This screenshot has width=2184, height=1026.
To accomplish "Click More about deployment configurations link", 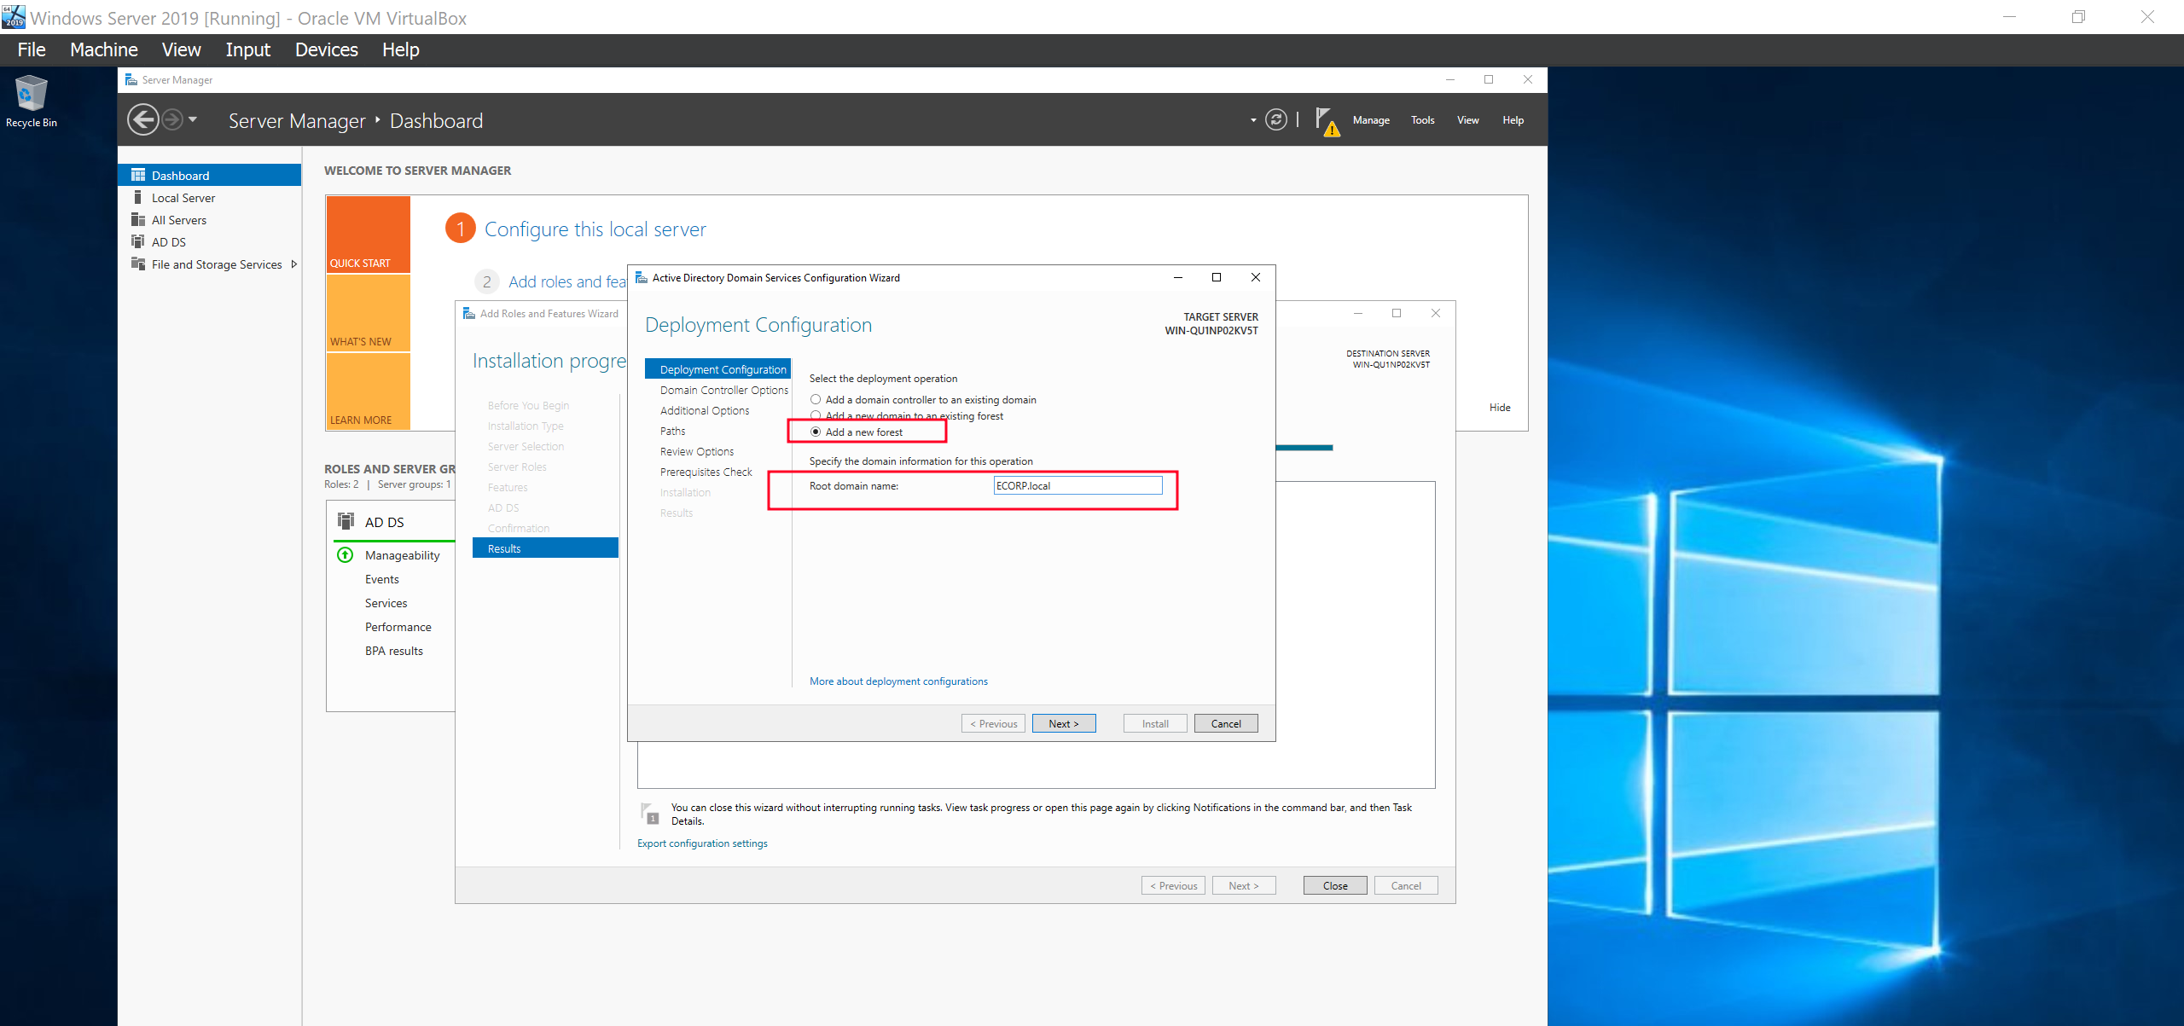I will (x=898, y=681).
